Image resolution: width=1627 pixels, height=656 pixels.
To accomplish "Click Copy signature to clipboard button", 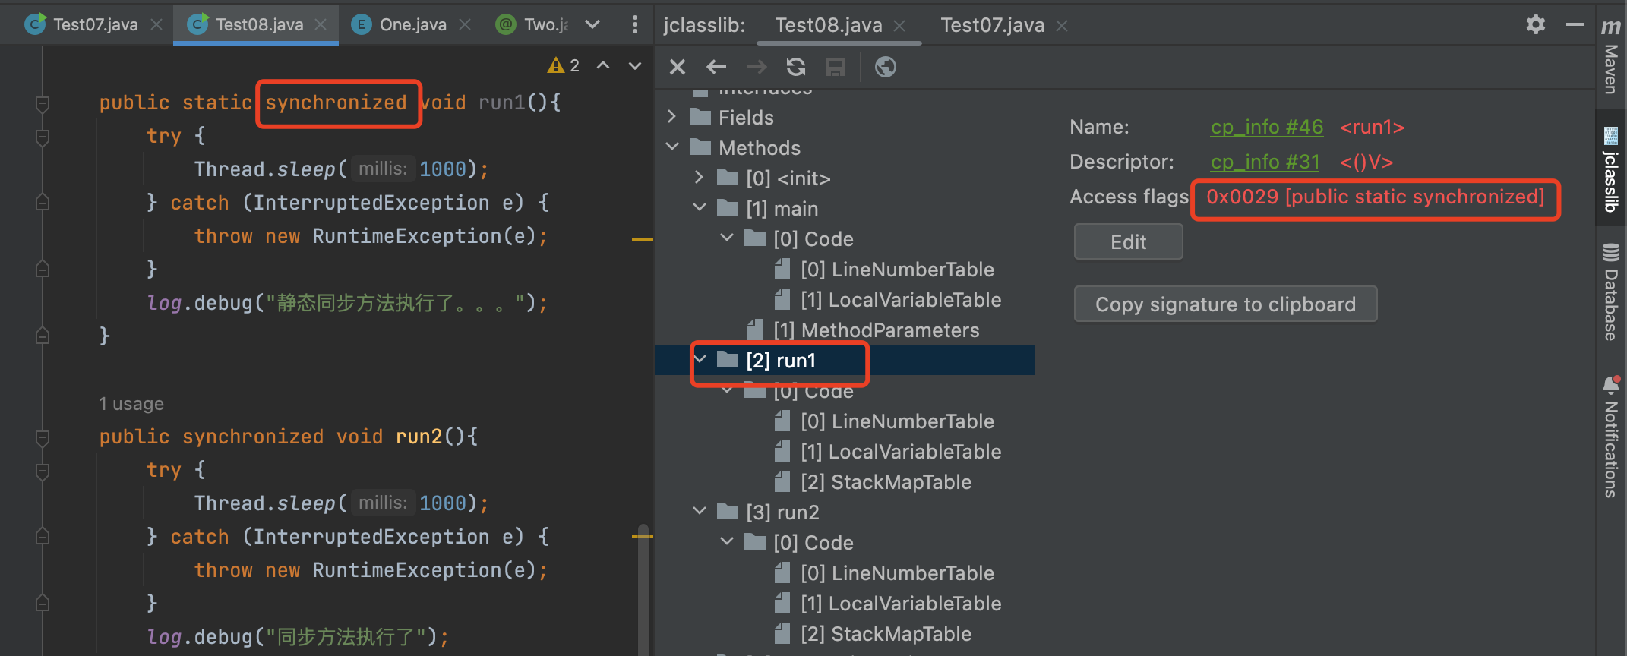I will 1224,304.
